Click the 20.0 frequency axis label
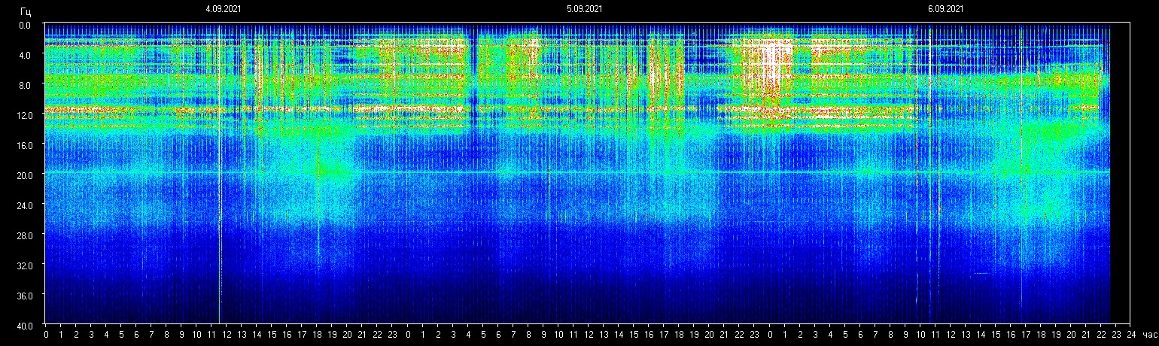This screenshot has width=1159, height=346. 23,175
